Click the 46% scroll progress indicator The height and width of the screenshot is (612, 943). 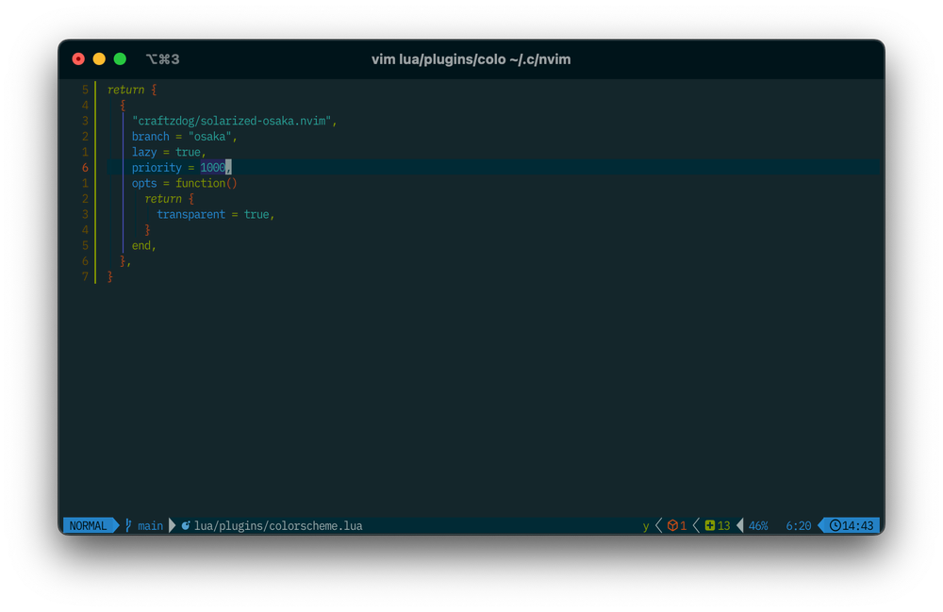click(x=758, y=525)
